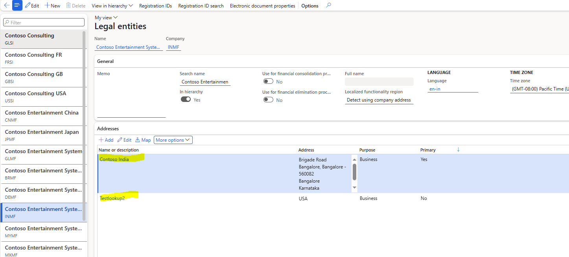
Task: Select Contoso Entertainment Japan entity
Action: [41, 135]
